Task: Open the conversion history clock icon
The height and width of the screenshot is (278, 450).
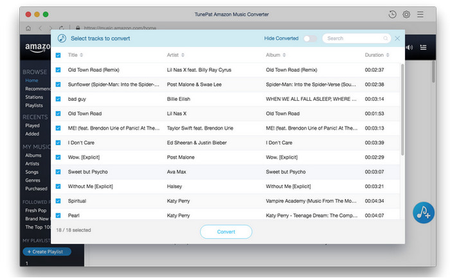Action: tap(392, 14)
